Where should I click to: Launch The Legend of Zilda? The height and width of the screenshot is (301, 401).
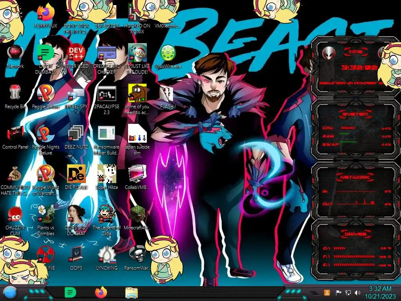[107, 214]
